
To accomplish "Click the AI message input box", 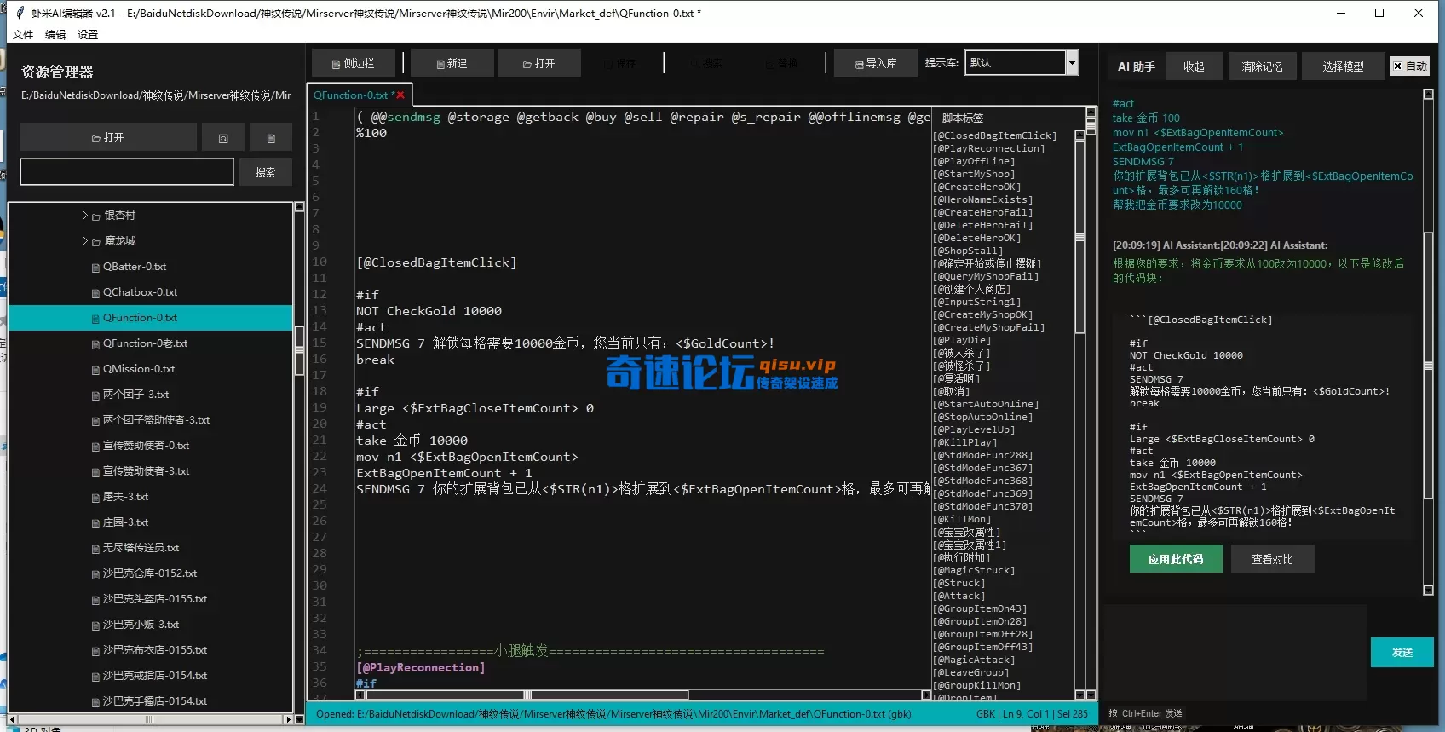I will 1235,653.
